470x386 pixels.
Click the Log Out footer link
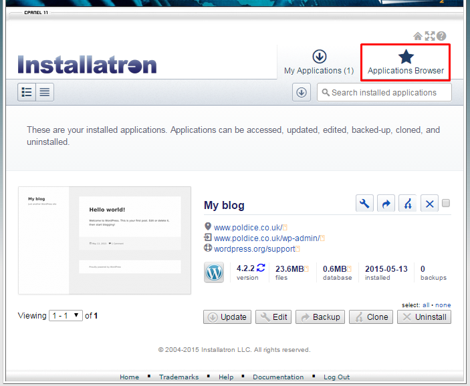(336, 377)
